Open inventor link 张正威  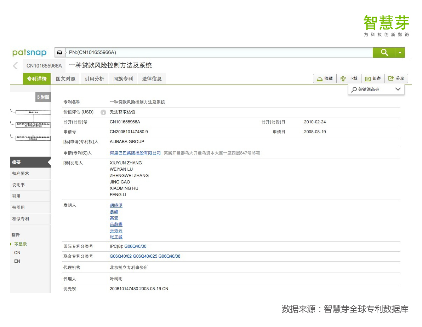click(116, 237)
